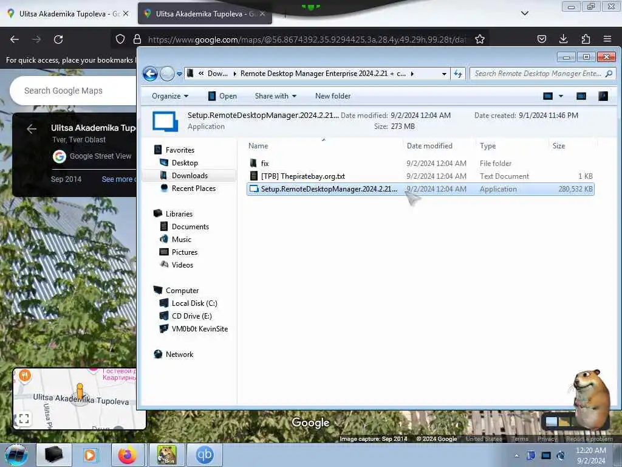Open VM0b0t KevinSite drive
622x467 pixels.
tap(199, 329)
